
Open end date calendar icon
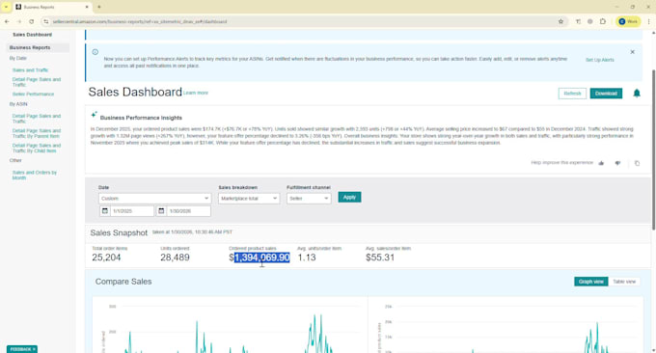pyautogui.click(x=161, y=211)
